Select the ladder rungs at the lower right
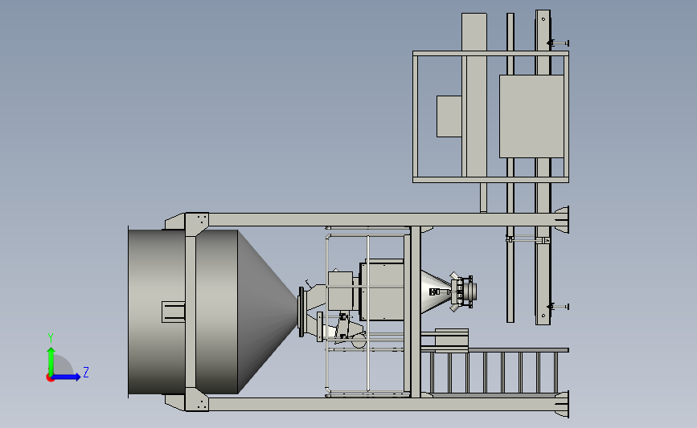 494,372
